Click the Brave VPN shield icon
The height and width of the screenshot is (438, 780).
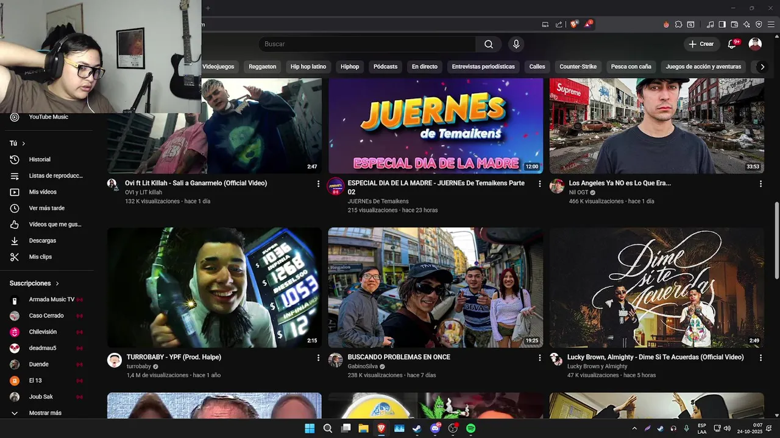pos(759,24)
